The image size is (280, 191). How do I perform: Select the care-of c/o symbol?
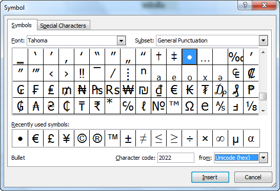pyautogui.click(x=128, y=106)
